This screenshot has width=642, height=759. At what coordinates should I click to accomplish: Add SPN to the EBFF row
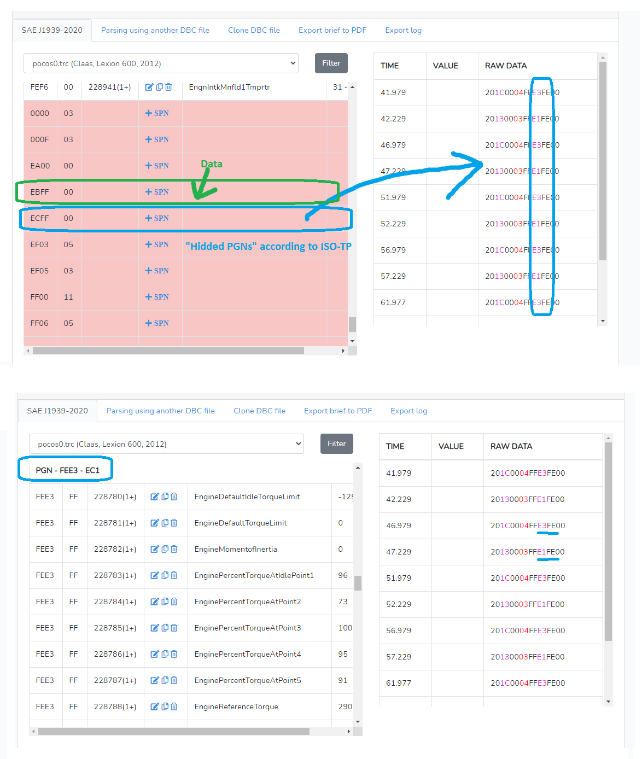(x=157, y=192)
